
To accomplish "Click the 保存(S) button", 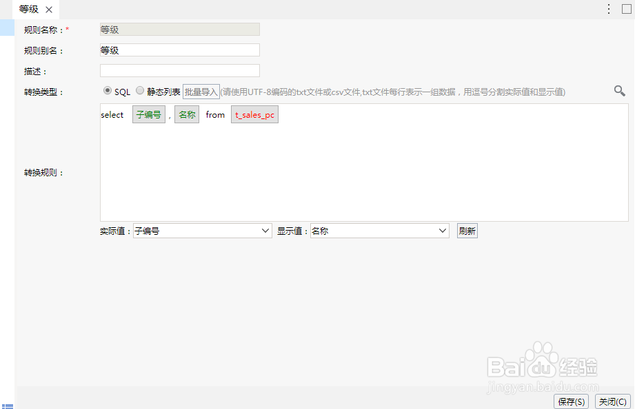I will tap(571, 401).
